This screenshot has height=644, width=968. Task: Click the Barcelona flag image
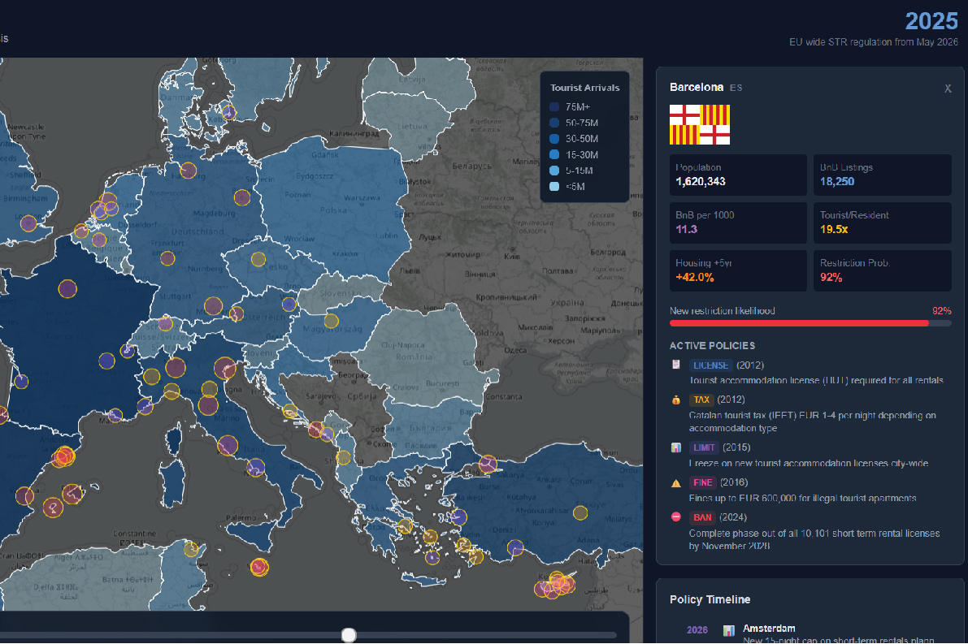pos(699,124)
